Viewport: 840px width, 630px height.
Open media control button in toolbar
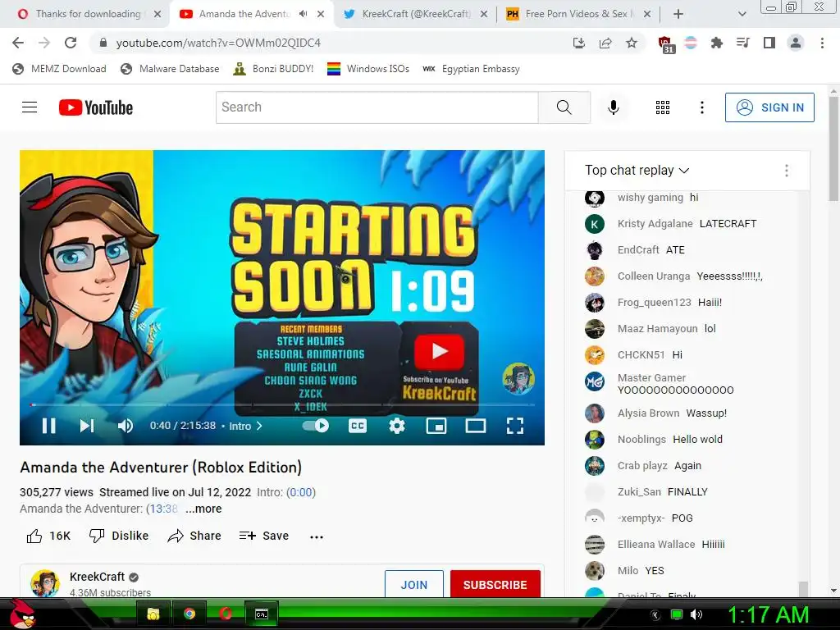742,43
